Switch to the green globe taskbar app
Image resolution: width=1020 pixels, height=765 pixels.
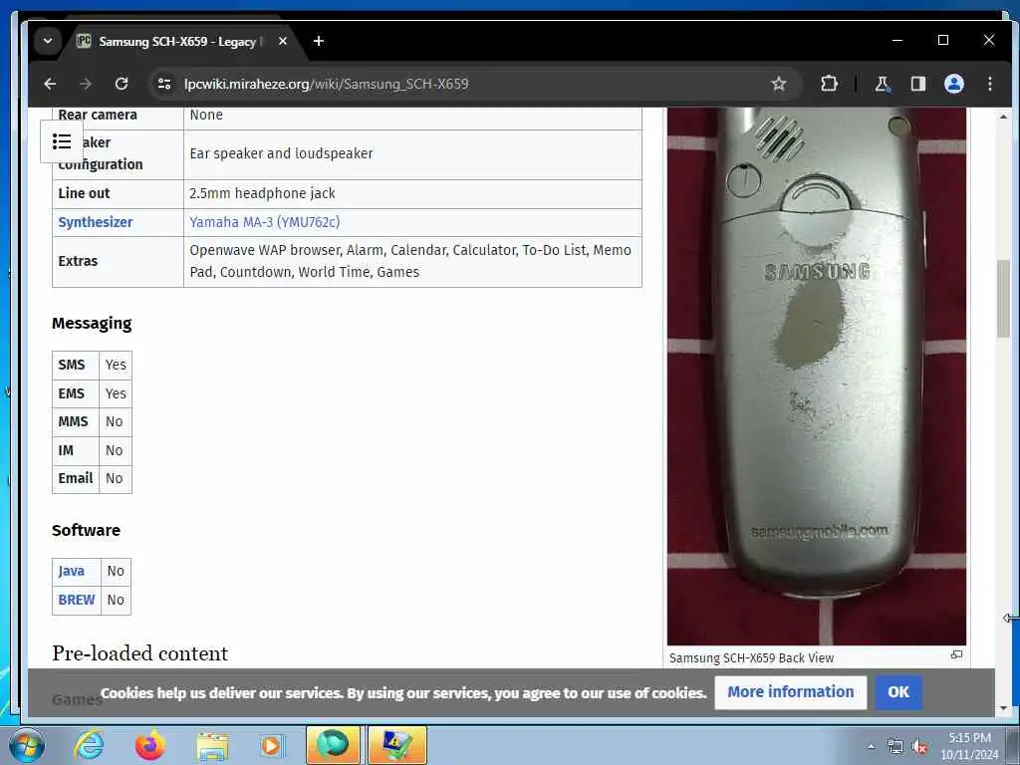333,745
